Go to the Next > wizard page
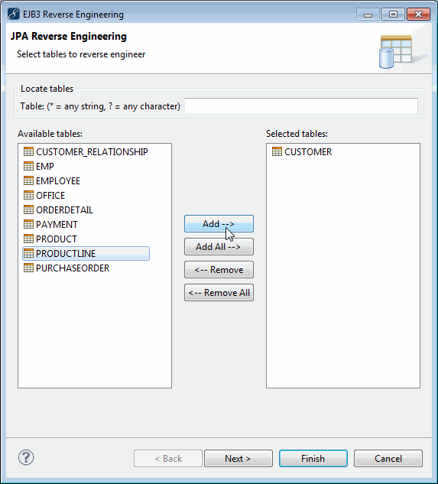Image resolution: width=438 pixels, height=484 pixels. pyautogui.click(x=238, y=458)
